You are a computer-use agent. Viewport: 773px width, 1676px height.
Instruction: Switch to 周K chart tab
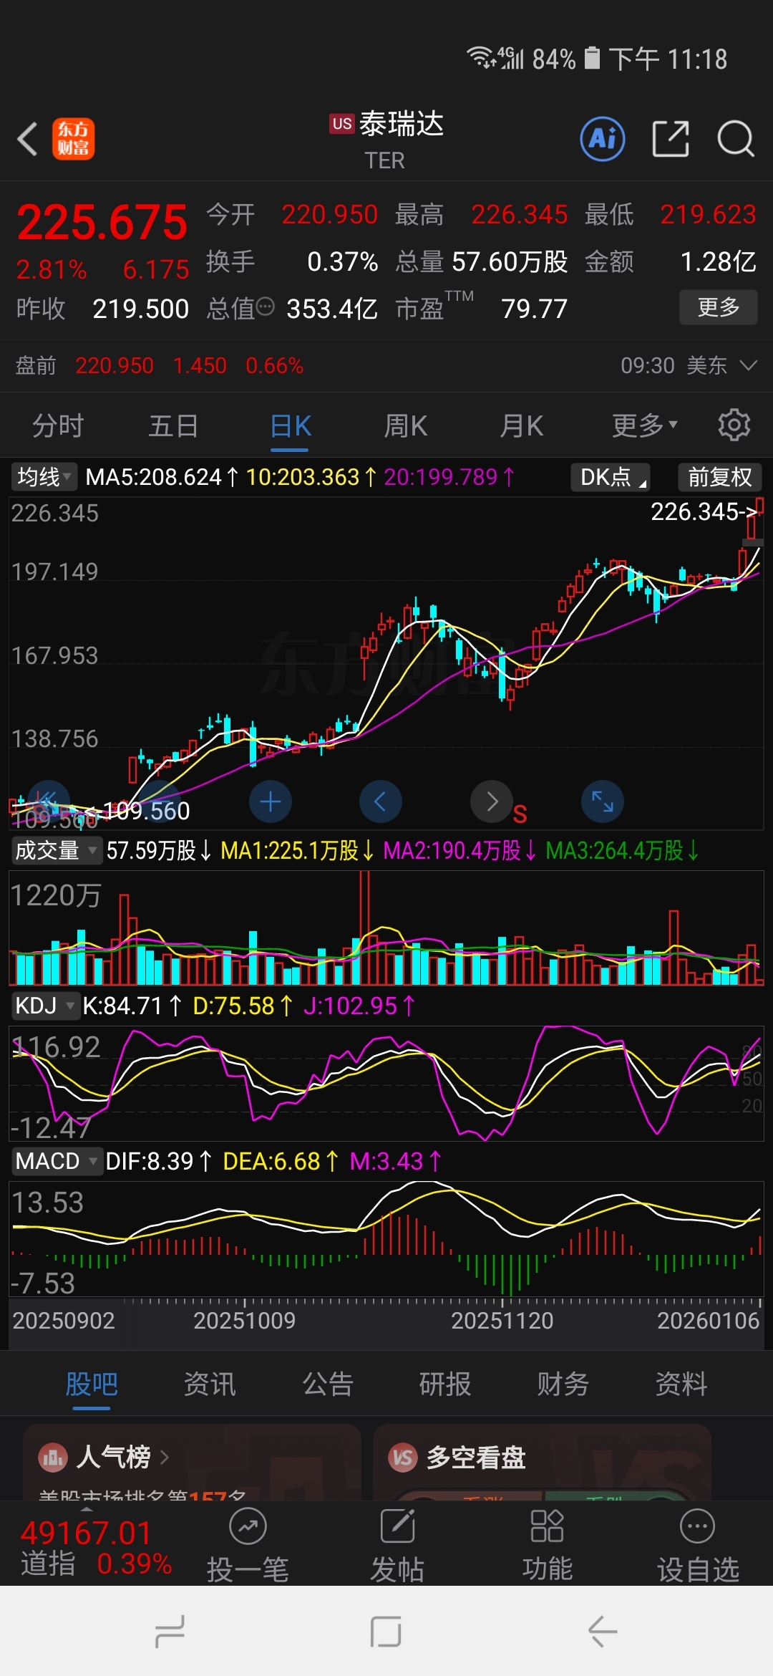coord(405,425)
